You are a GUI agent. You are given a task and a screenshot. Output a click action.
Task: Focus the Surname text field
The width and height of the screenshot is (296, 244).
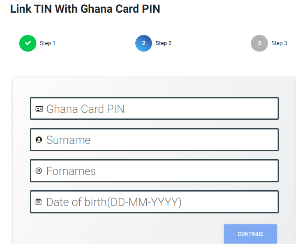154,139
